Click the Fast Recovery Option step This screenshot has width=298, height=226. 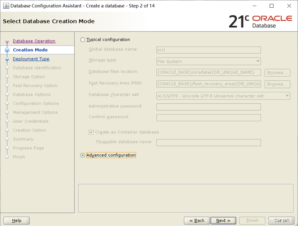pyautogui.click(x=35, y=86)
